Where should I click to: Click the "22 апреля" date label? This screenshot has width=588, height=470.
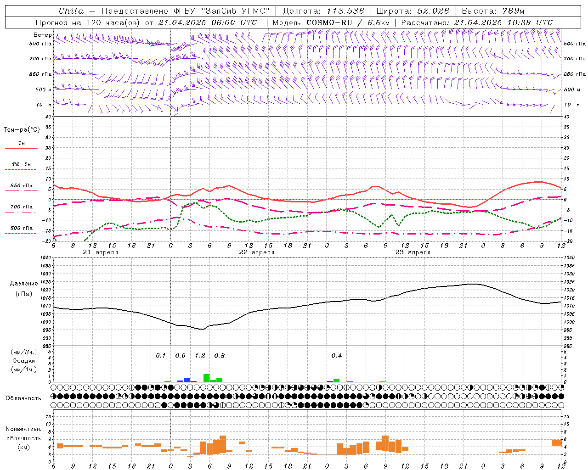(x=256, y=252)
